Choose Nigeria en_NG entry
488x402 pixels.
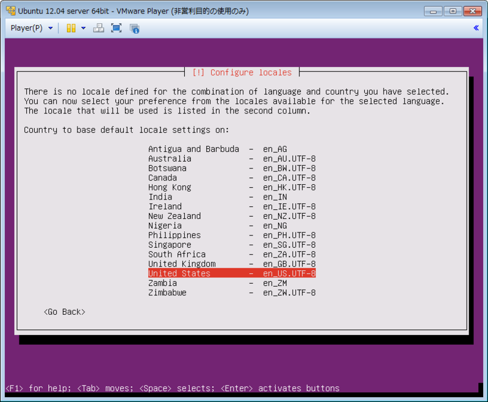coord(232,226)
